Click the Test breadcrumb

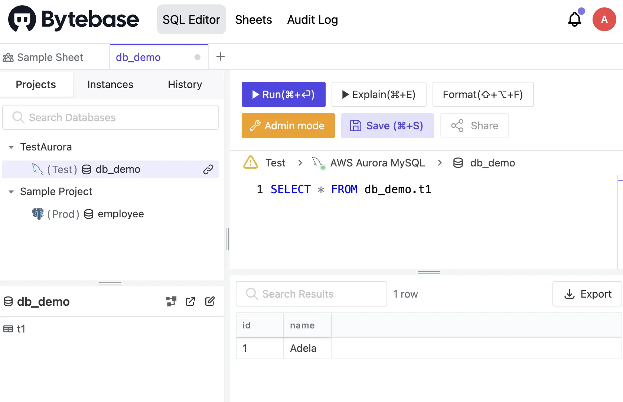click(275, 163)
